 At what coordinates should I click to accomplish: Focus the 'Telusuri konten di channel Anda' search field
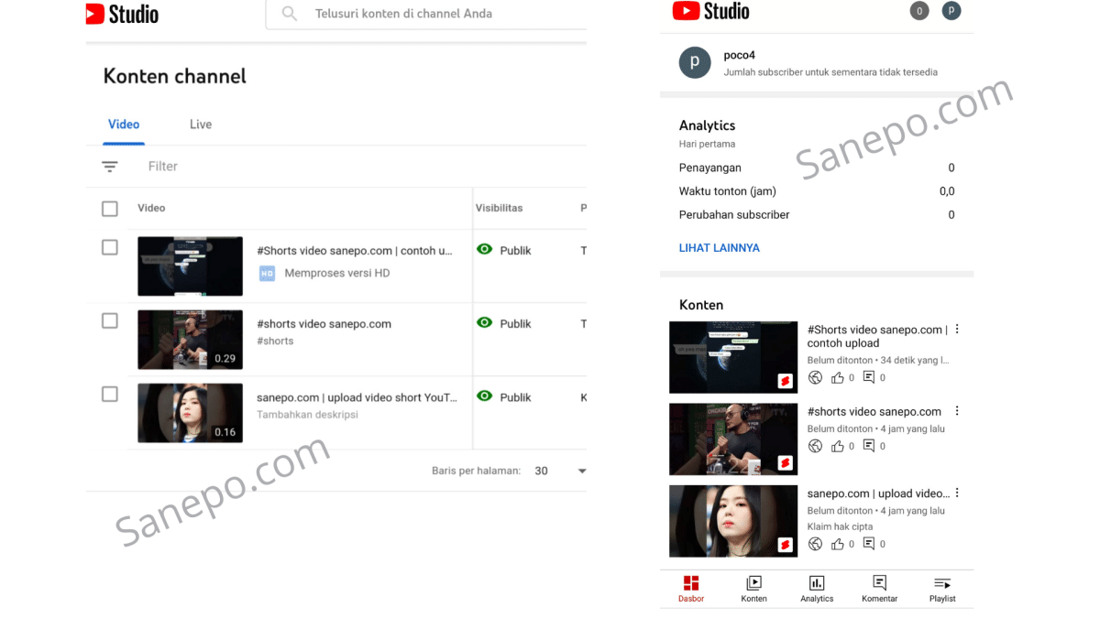pyautogui.click(x=426, y=14)
